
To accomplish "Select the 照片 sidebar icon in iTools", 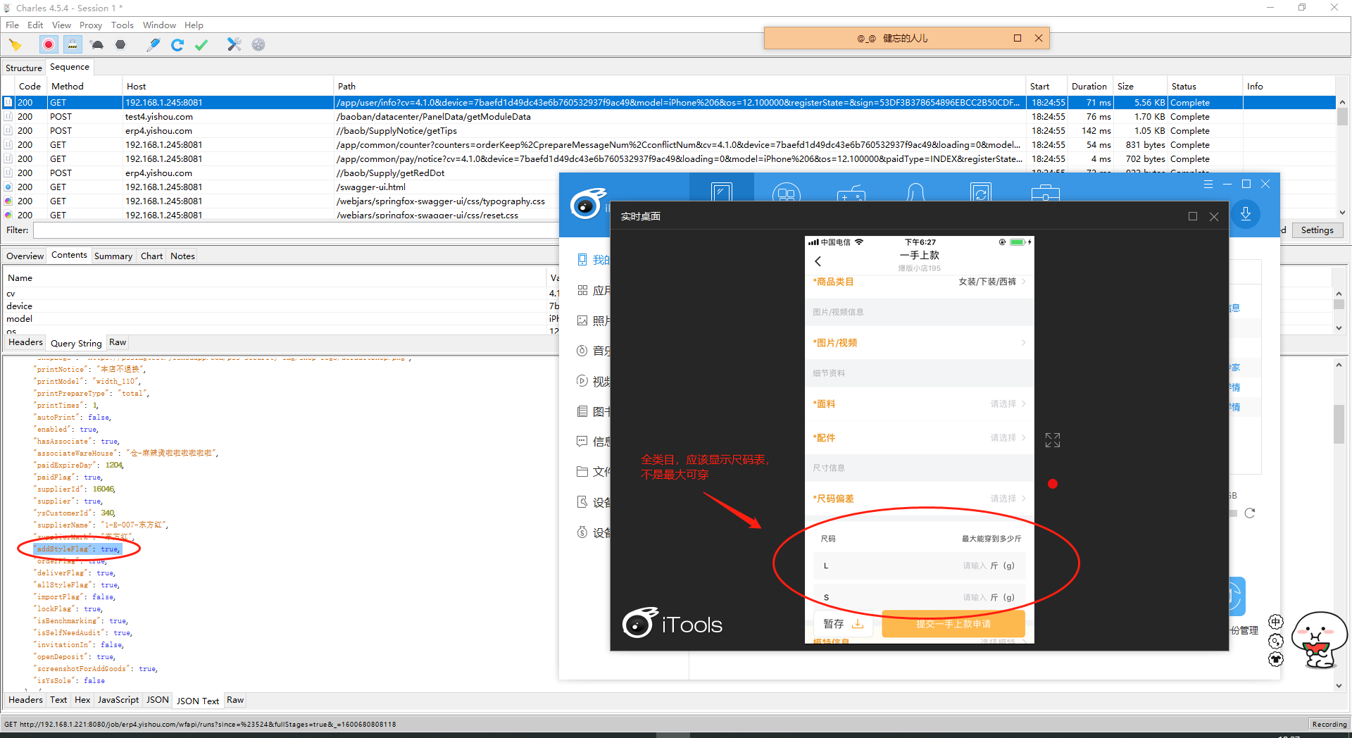I will 582,320.
